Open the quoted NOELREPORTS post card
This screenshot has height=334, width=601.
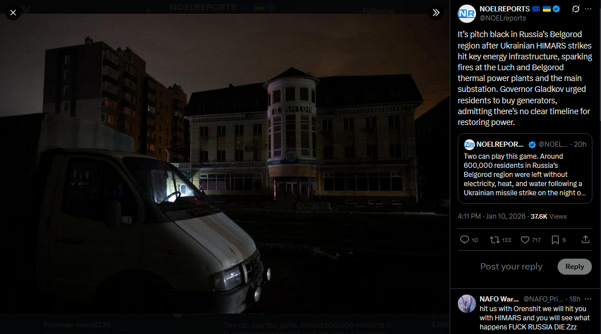(x=525, y=168)
